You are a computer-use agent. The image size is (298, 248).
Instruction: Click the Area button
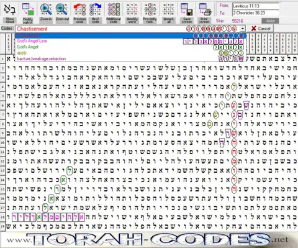point(270,21)
